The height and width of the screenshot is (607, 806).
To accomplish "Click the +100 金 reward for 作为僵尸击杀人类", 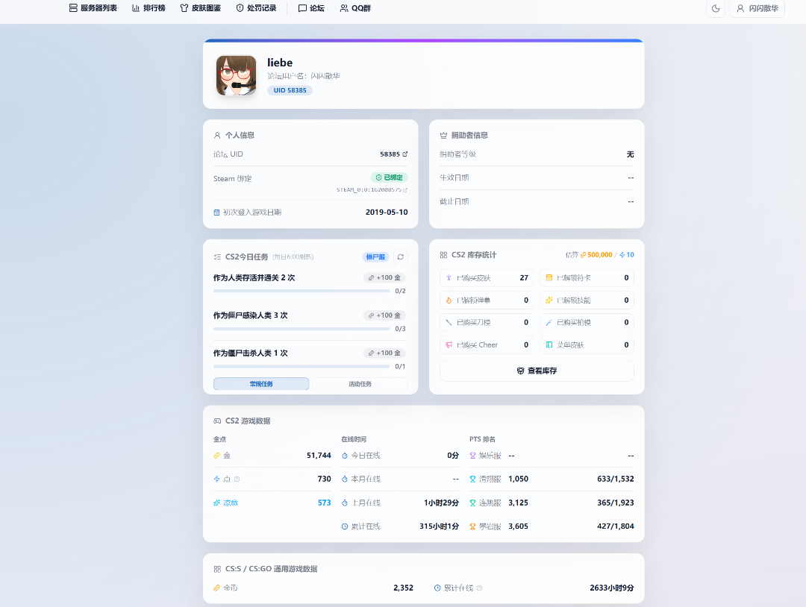I will point(384,353).
